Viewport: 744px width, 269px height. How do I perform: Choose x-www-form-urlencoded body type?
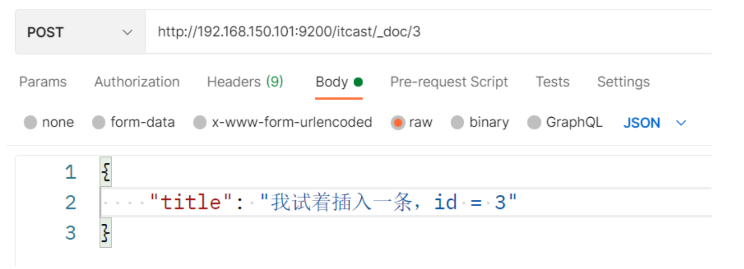[200, 123]
